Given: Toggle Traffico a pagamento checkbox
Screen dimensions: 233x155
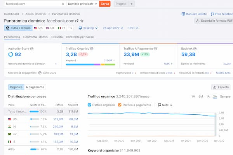Looking at the screenshot, I should click(120, 105).
